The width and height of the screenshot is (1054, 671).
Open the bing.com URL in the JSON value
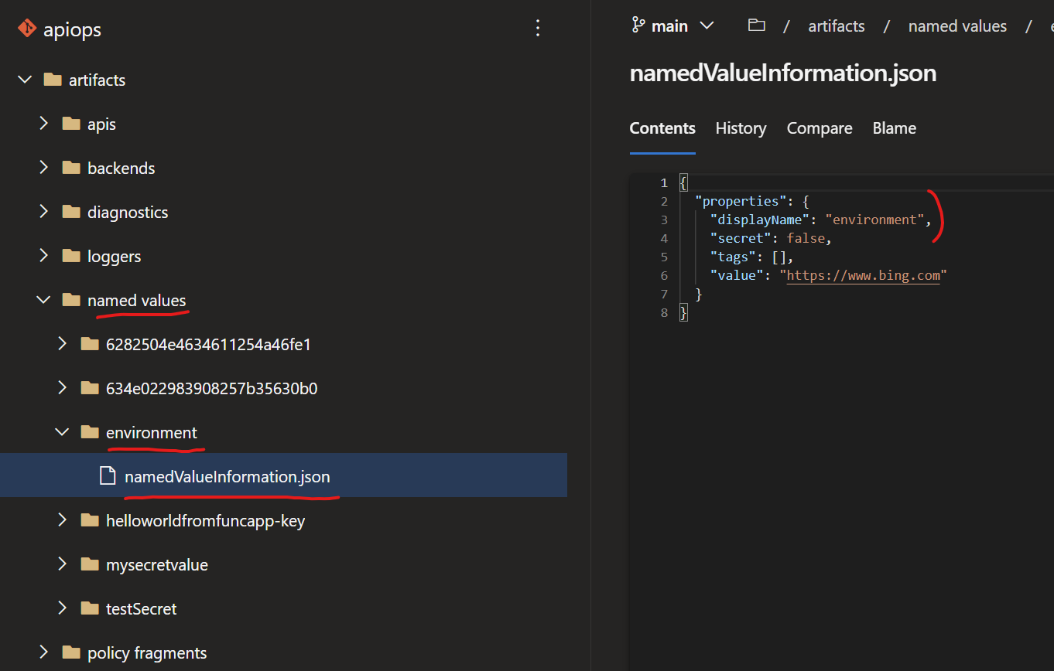click(862, 274)
